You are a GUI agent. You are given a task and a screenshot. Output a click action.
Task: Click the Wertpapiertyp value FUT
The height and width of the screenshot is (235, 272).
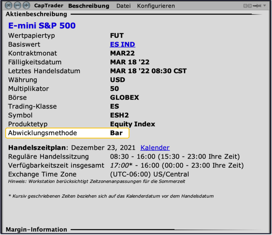tap(117, 36)
